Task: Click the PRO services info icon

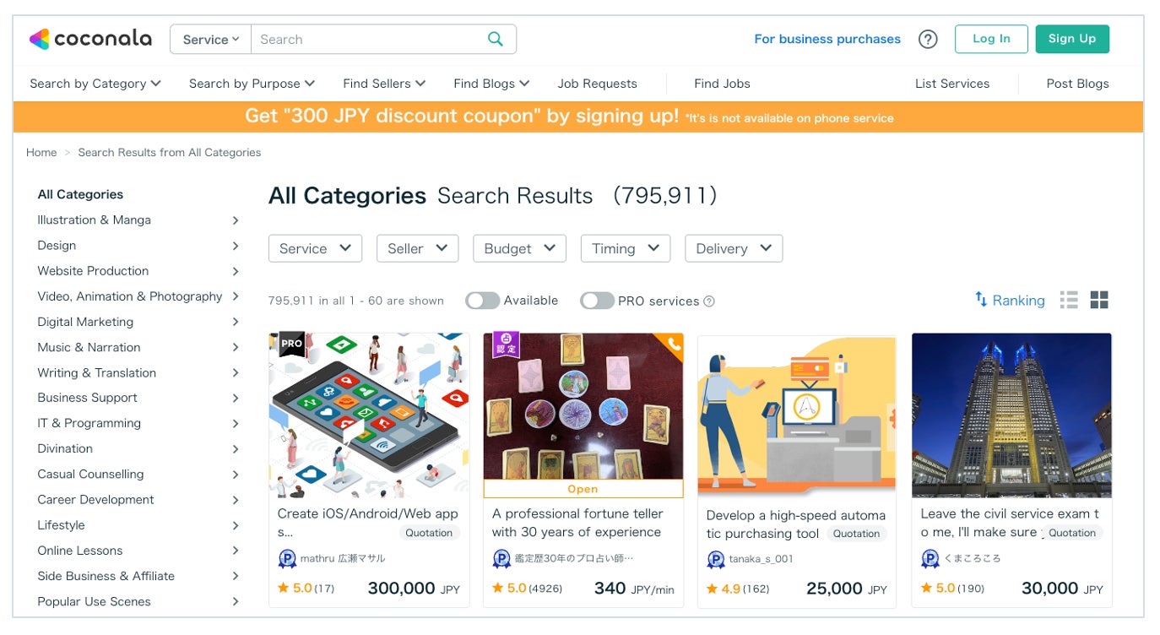Action: (709, 301)
